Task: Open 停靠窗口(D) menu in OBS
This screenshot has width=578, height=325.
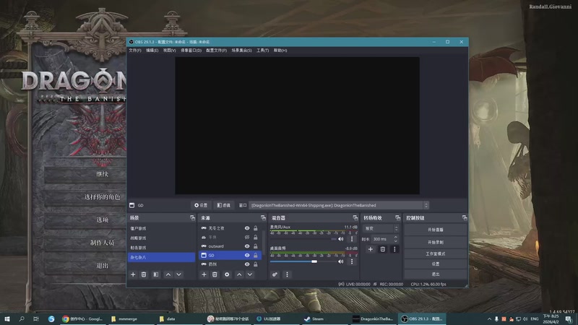Action: [191, 51]
